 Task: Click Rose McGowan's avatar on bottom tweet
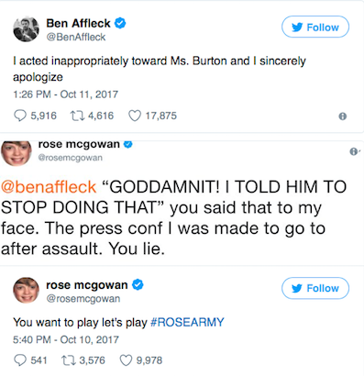click(26, 290)
